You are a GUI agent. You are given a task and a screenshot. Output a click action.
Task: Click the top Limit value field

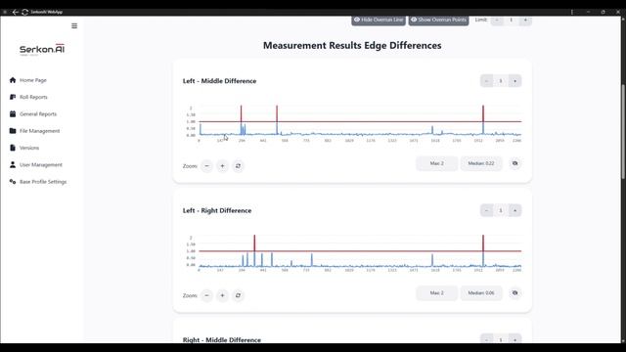pyautogui.click(x=511, y=20)
